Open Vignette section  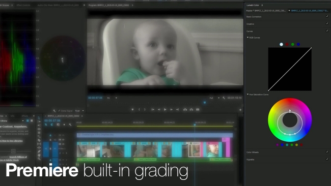pyautogui.click(x=250, y=160)
